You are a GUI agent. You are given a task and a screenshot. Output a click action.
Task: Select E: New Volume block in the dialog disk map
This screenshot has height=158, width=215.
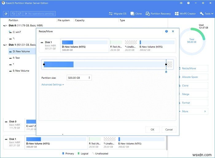click(157, 46)
